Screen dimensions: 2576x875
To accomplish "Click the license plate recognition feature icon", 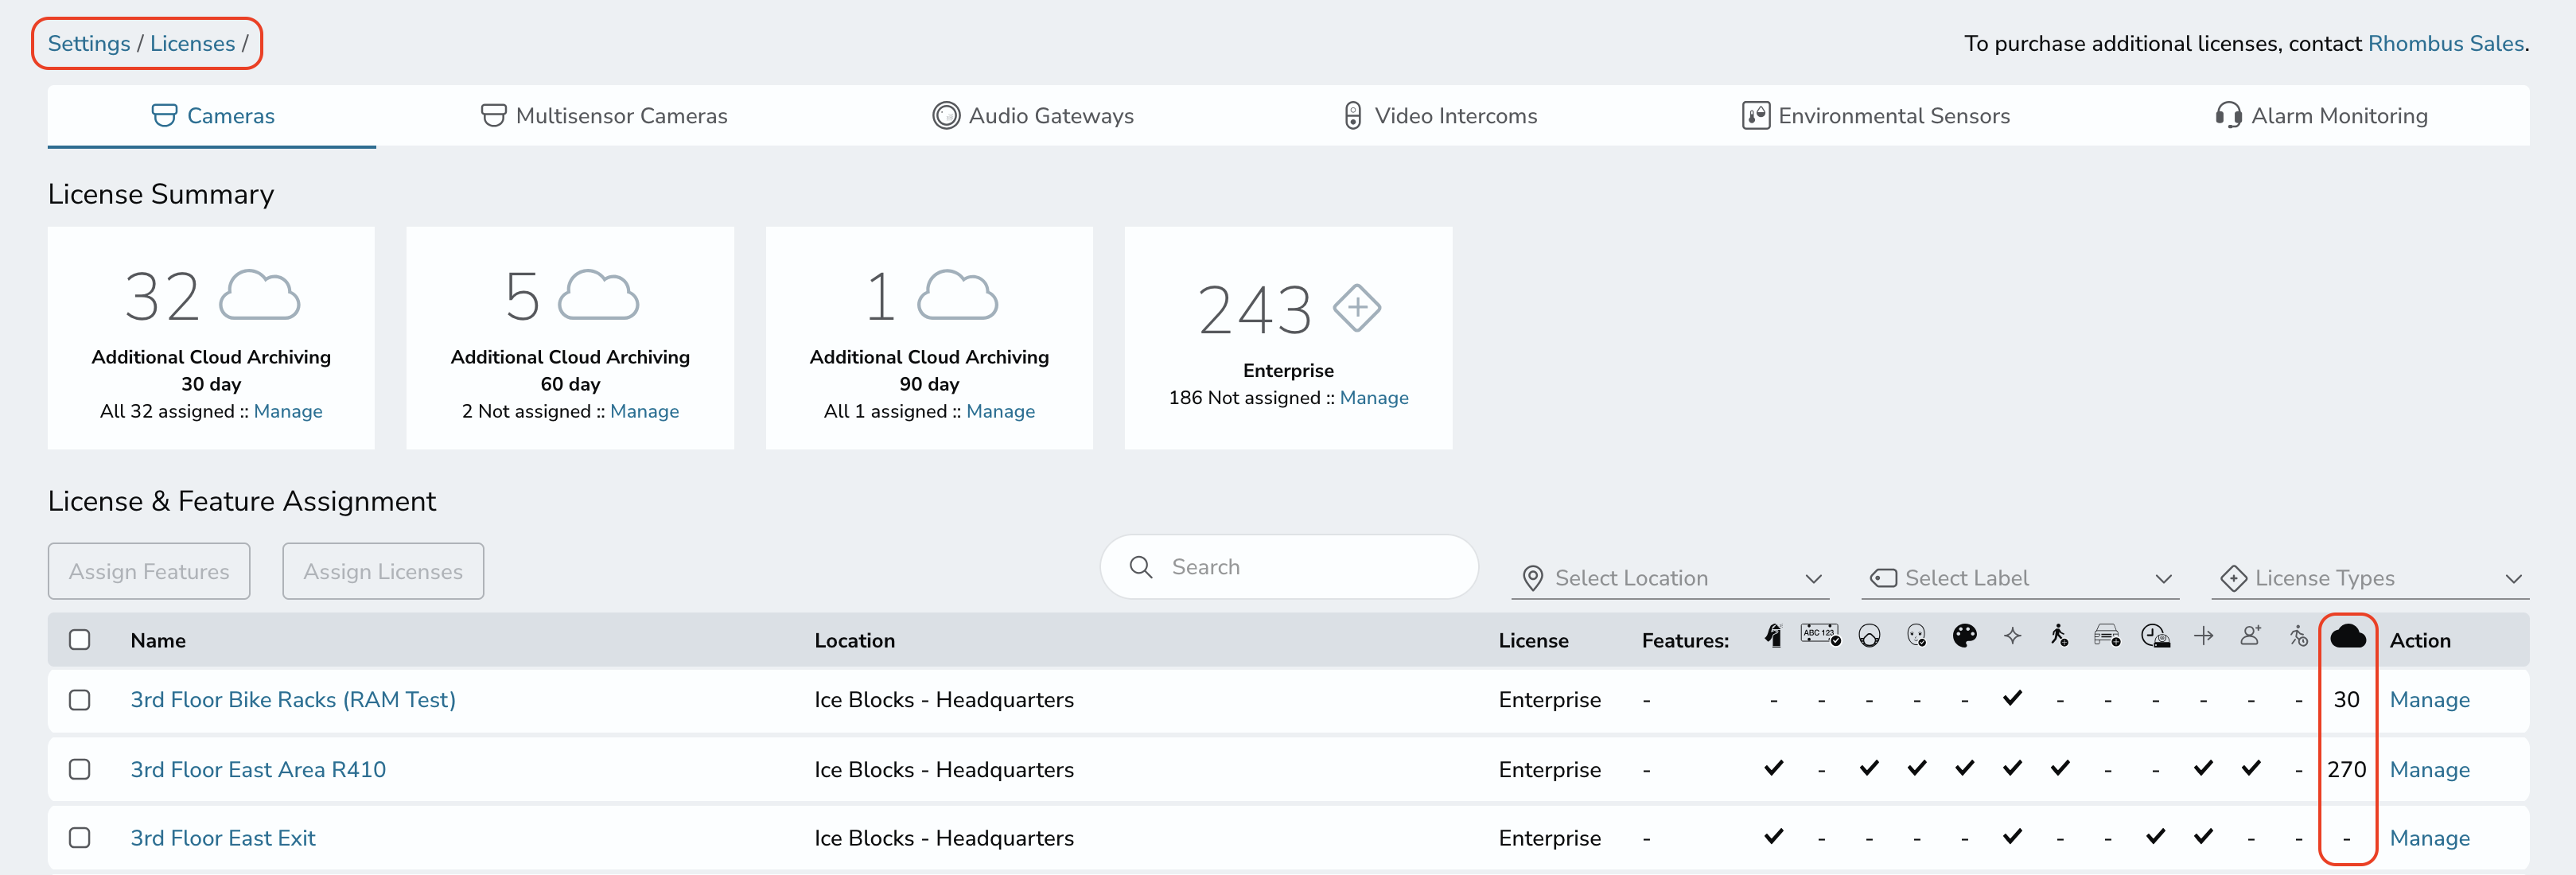I will click(1820, 635).
